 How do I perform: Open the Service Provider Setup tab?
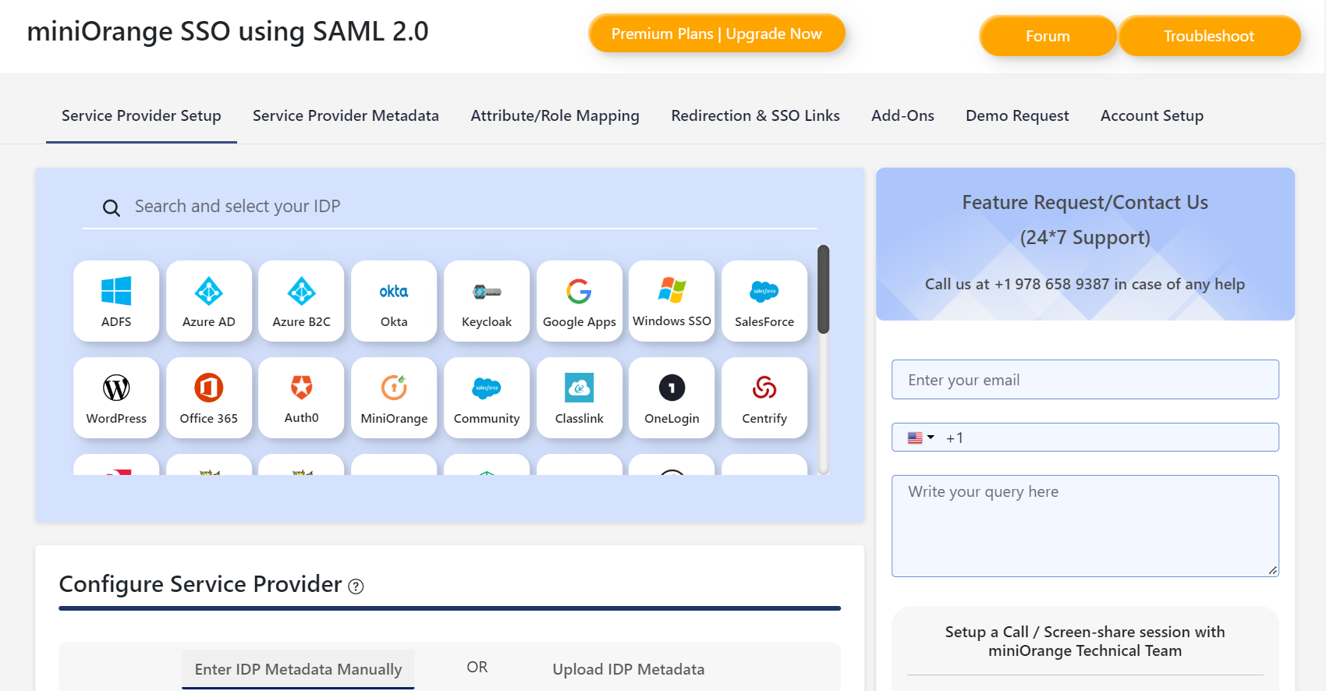pos(141,115)
